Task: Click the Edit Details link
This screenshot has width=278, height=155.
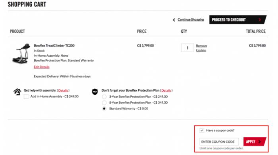Action: point(41,67)
